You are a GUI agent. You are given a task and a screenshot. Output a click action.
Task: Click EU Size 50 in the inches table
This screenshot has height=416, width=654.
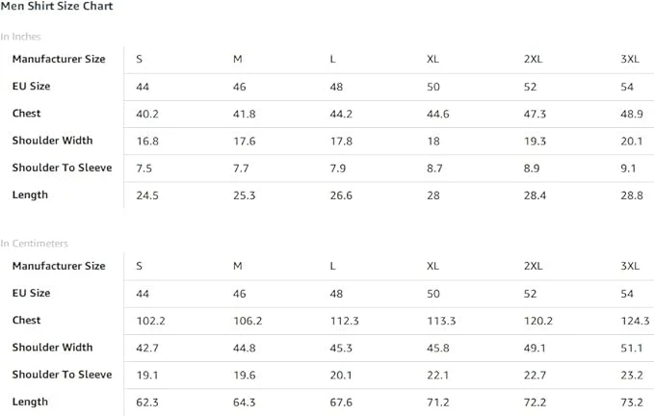coord(433,87)
